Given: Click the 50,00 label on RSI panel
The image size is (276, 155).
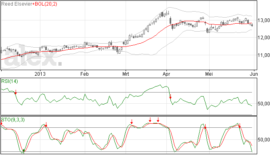Looking at the screenshot, I should coord(264,104).
